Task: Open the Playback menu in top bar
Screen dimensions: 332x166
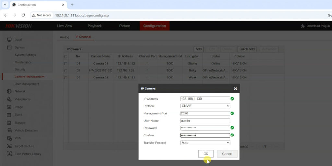Action: tap(94, 26)
